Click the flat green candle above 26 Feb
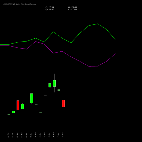Image resolution: width=142 pixels, height=142 pixels. coord(9,115)
